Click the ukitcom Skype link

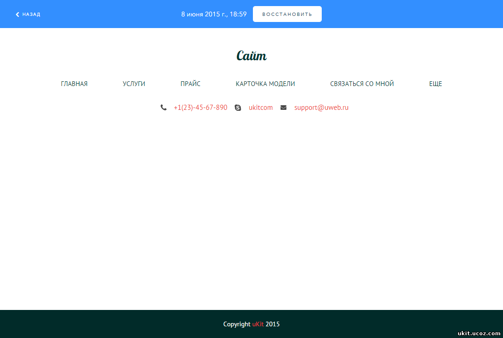[x=260, y=108]
